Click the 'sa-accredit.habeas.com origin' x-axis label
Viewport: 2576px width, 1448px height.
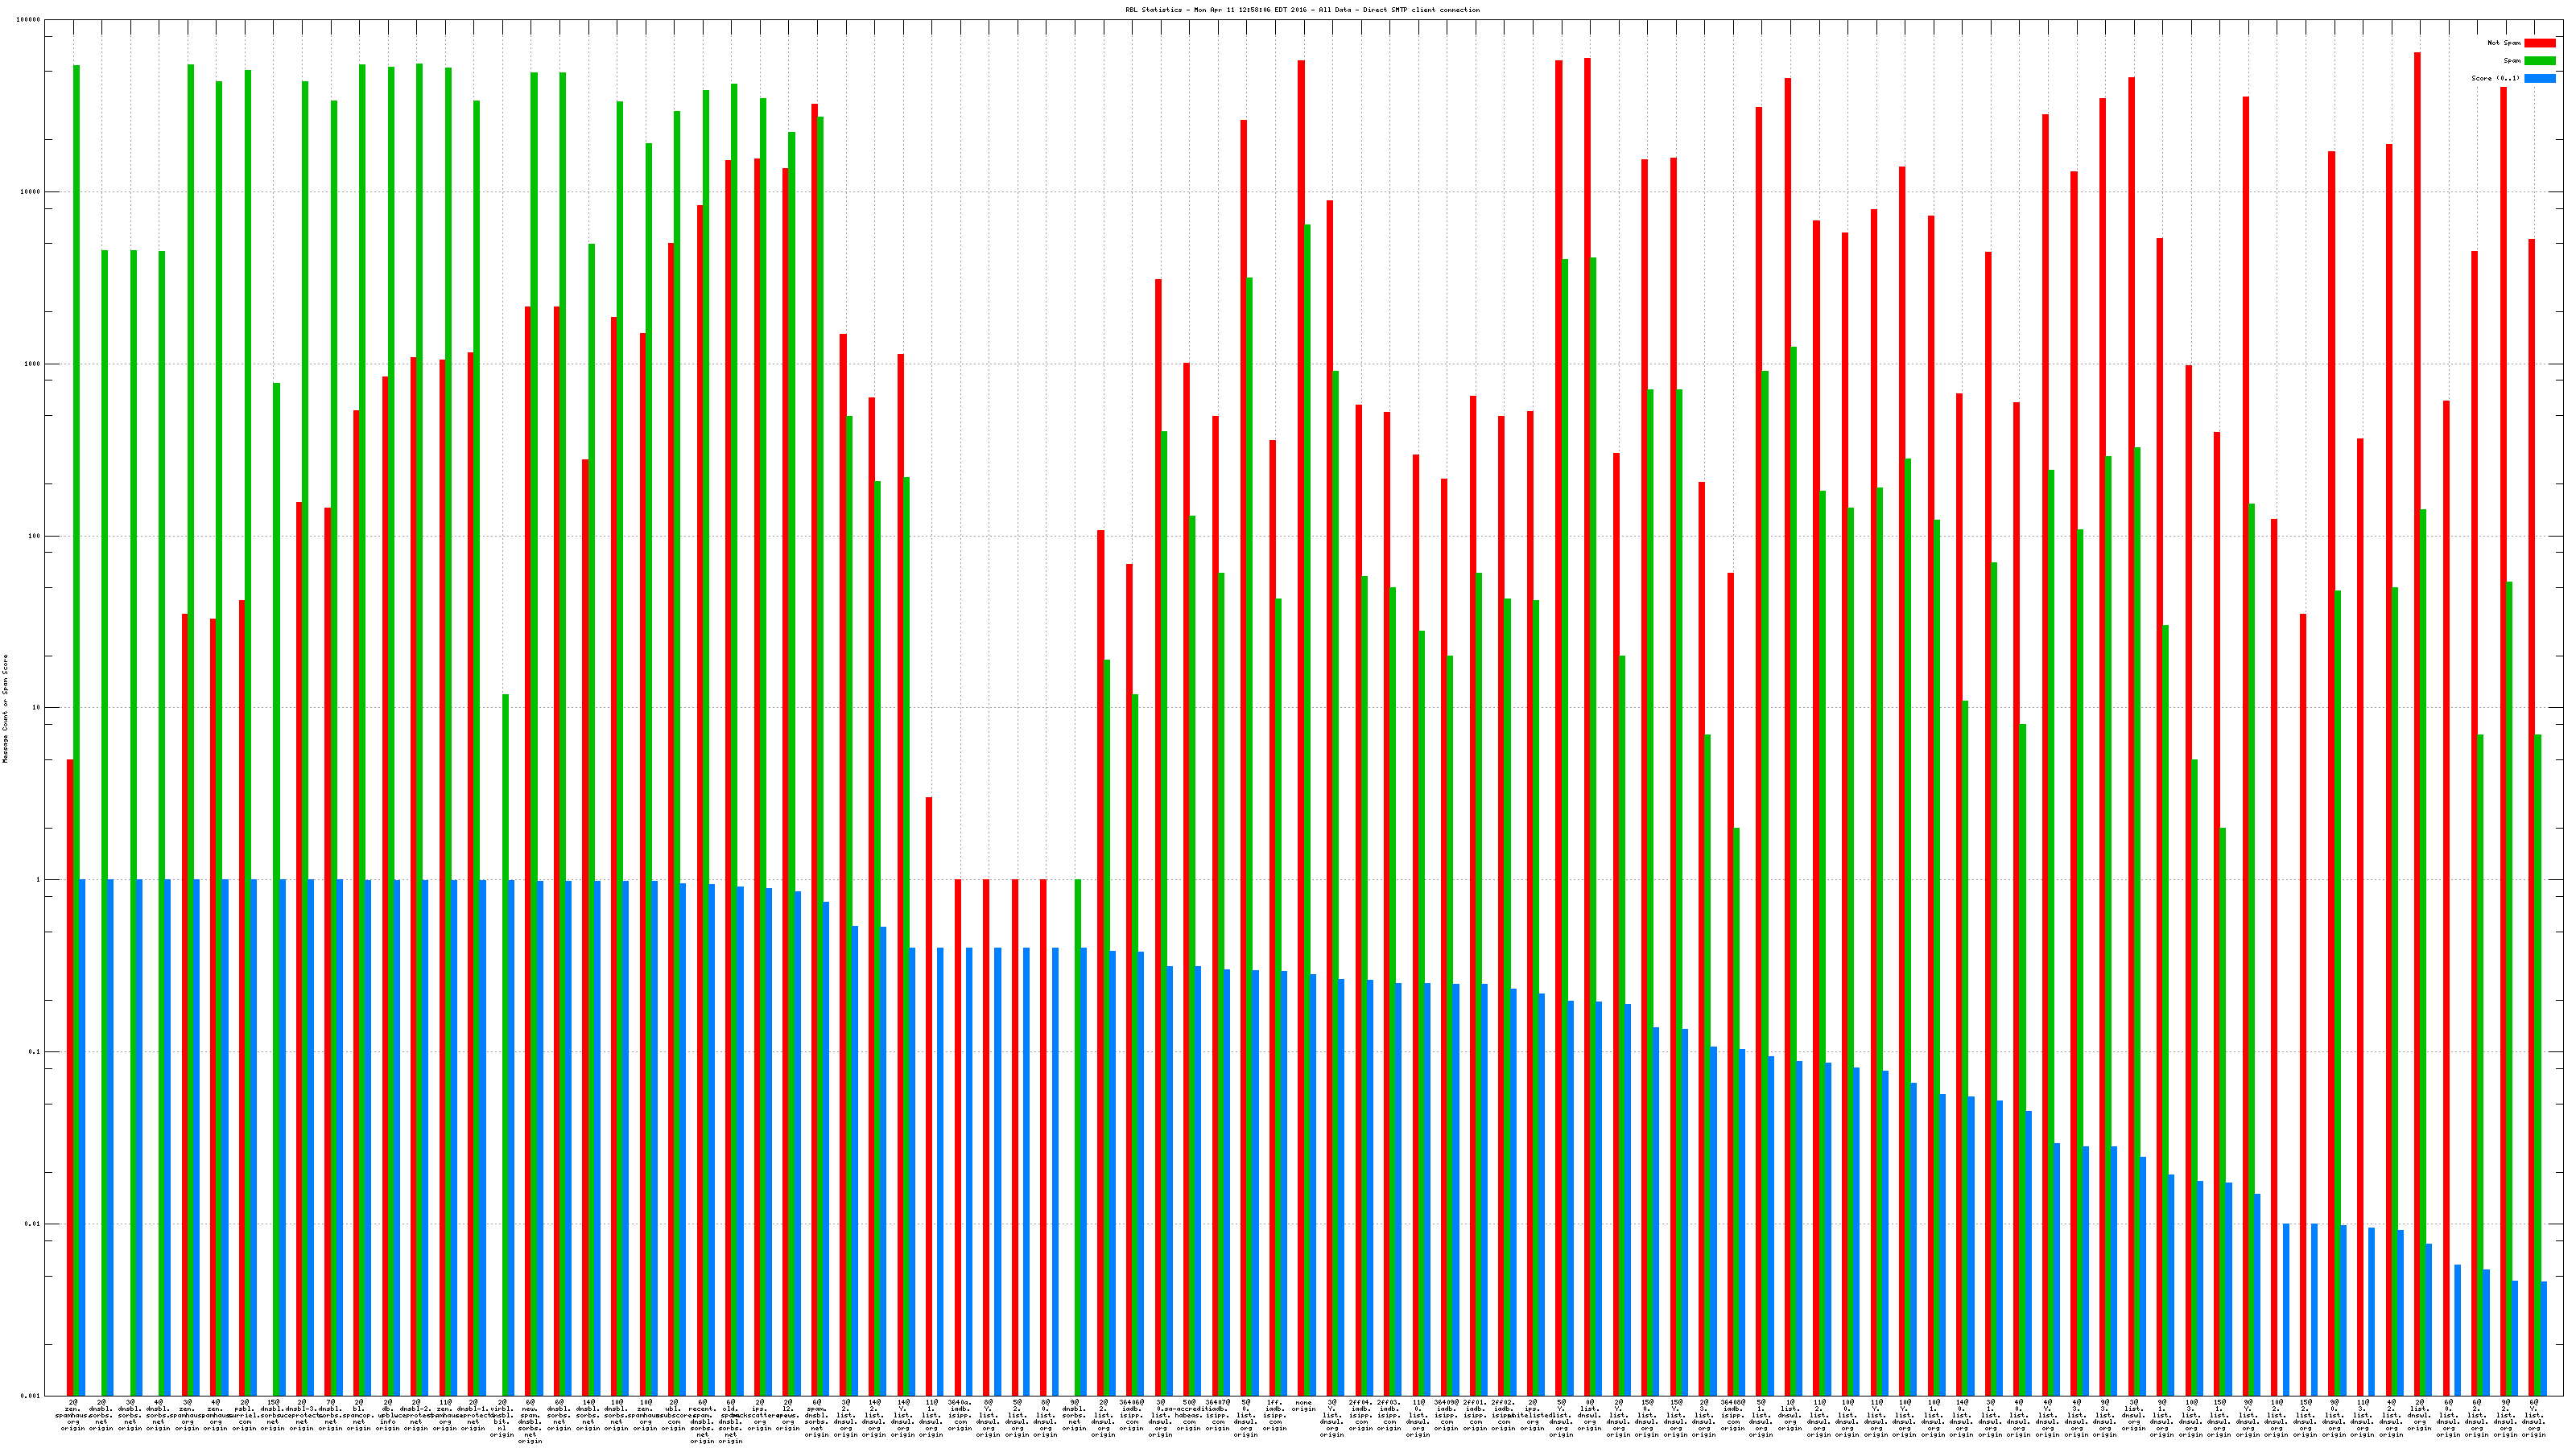click(1189, 1416)
